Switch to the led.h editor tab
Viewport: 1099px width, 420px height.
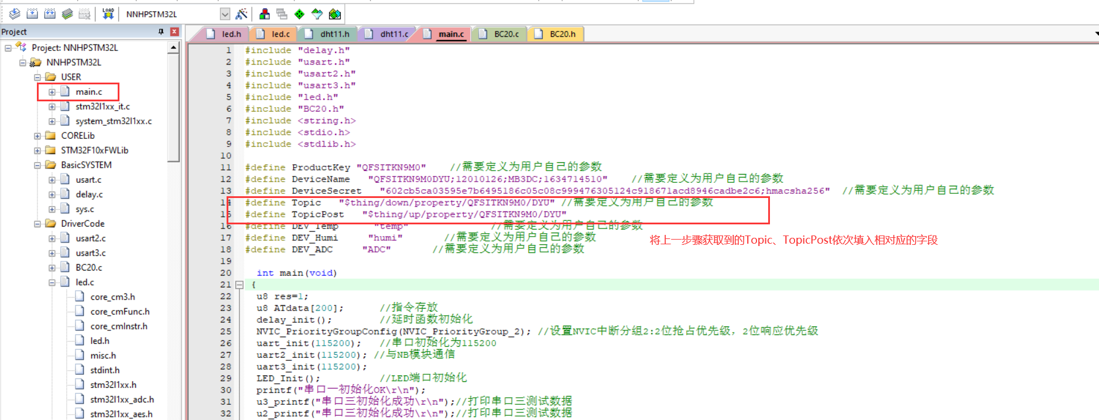coord(225,34)
